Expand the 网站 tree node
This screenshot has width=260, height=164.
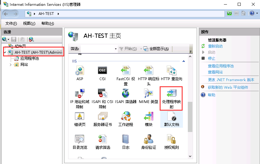11,65
